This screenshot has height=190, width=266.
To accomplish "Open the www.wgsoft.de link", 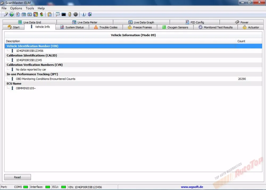I will 192,187.
